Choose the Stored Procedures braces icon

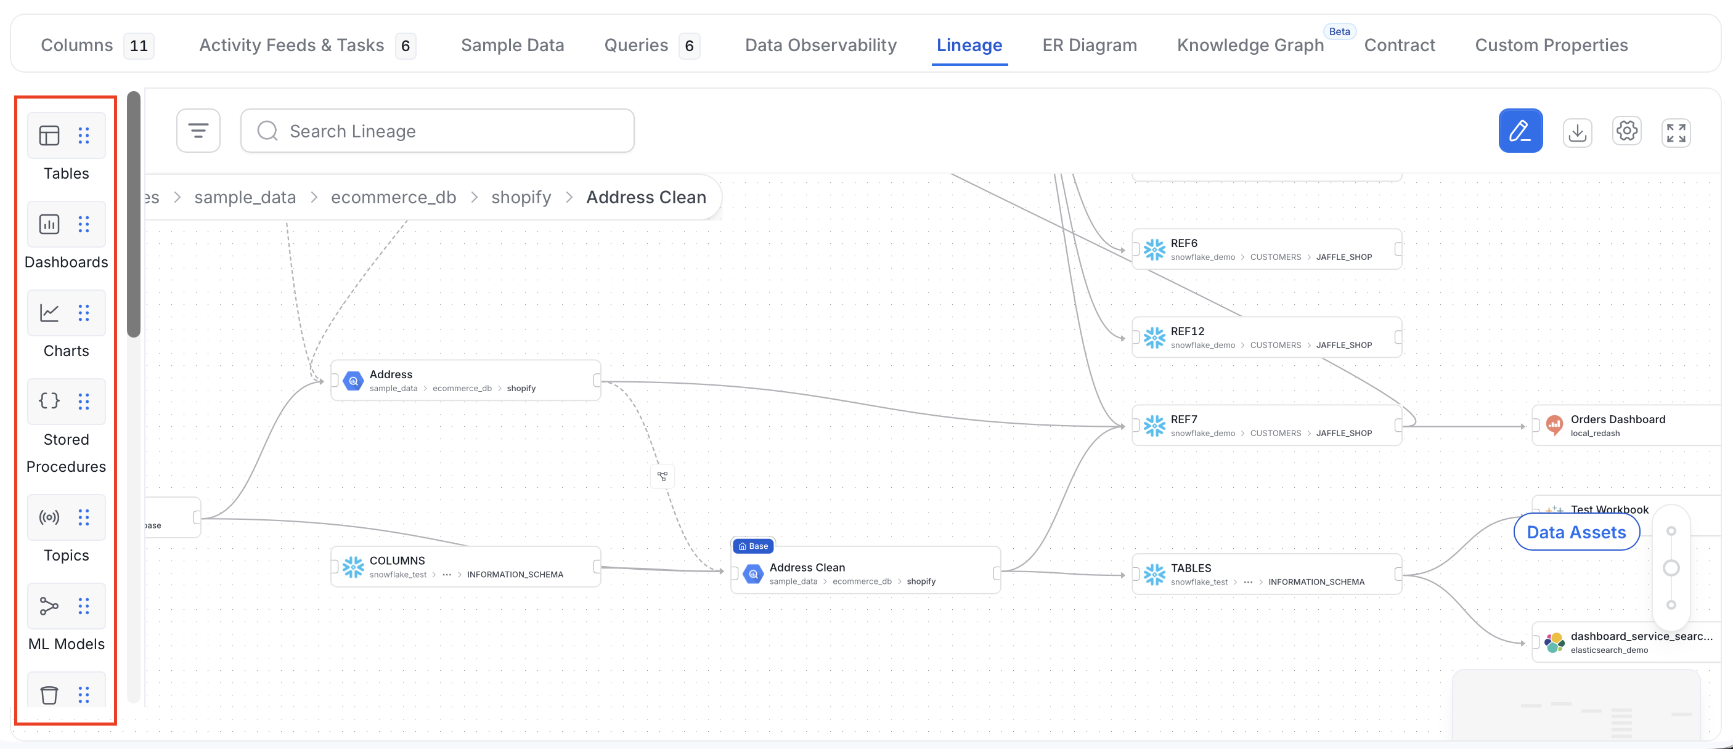pyautogui.click(x=49, y=402)
